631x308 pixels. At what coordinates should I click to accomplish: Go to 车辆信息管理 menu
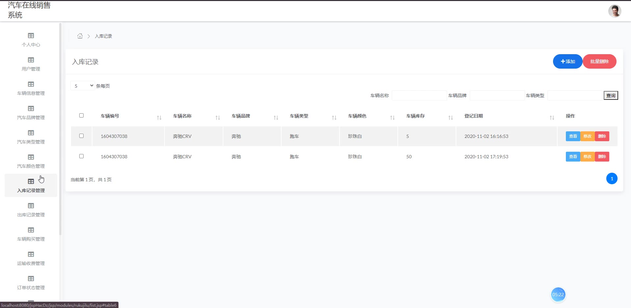click(31, 93)
